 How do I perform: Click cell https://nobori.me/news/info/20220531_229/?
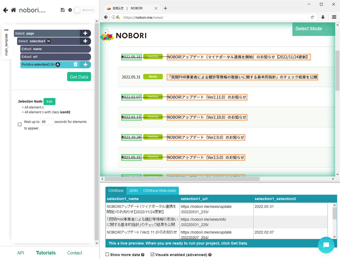216,222
